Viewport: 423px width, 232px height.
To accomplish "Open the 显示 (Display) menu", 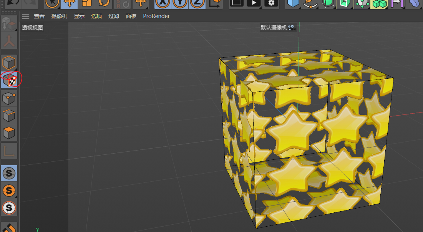I will point(79,17).
